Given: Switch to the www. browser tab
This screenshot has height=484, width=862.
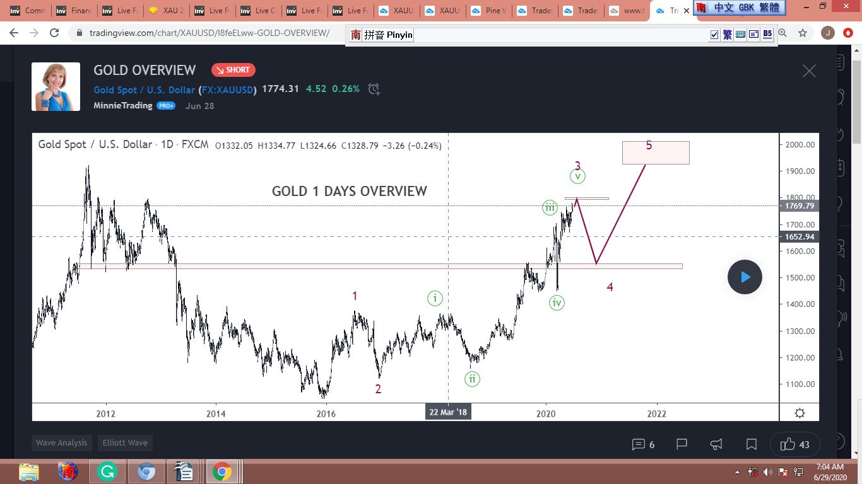Looking at the screenshot, I should point(626,11).
